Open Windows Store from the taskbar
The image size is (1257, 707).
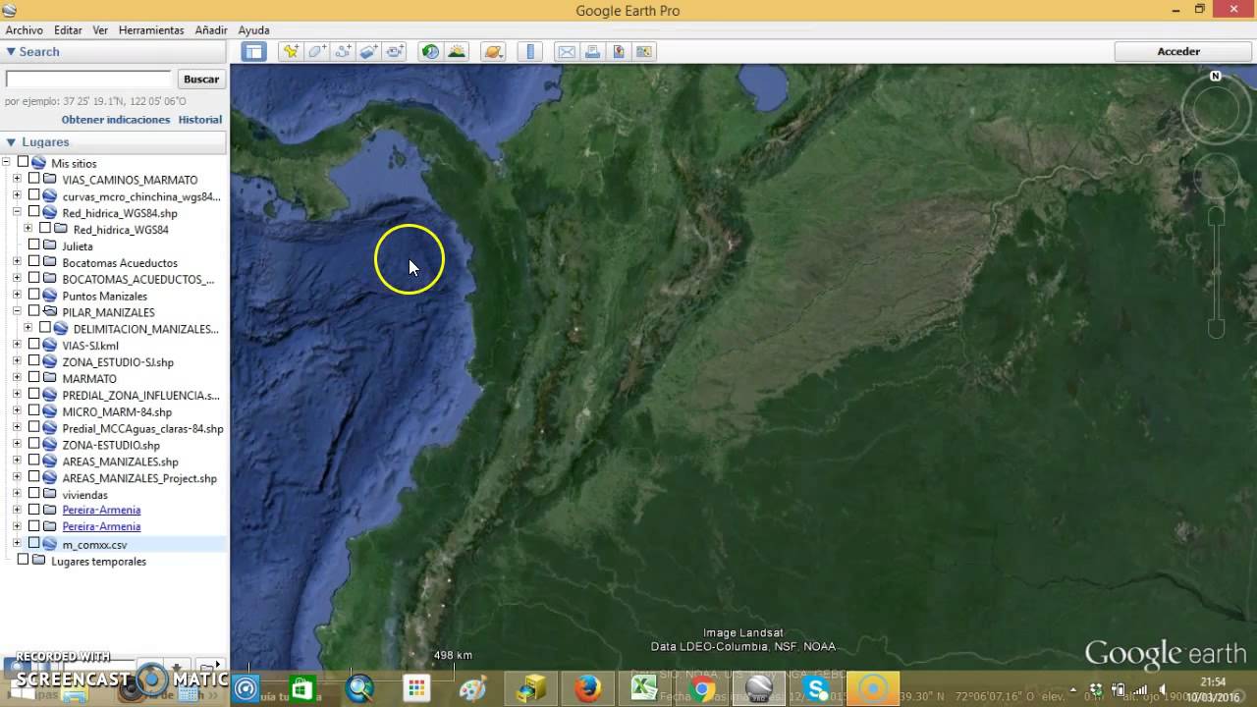tap(301, 689)
